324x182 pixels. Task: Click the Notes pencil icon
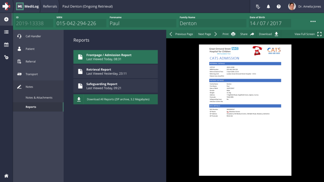20,87
